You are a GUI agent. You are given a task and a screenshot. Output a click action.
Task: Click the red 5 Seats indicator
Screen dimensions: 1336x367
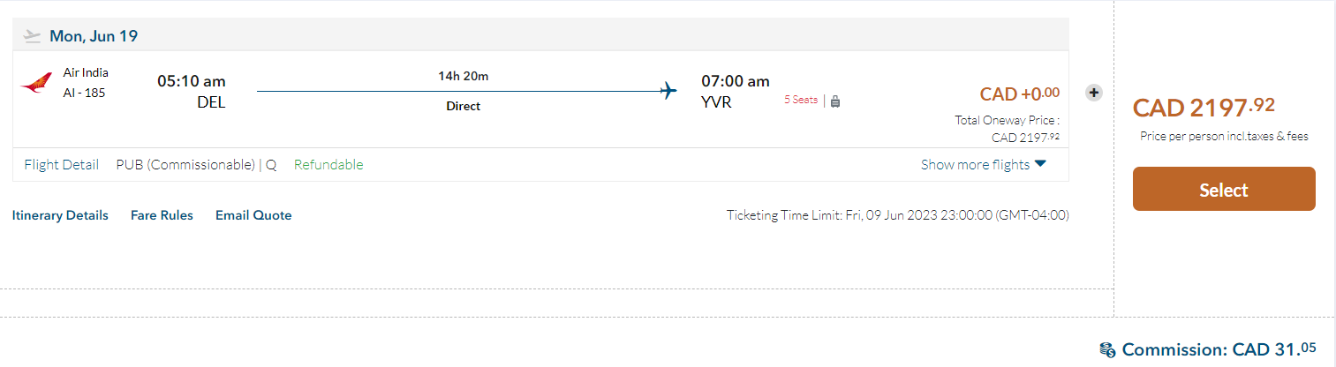tap(801, 101)
